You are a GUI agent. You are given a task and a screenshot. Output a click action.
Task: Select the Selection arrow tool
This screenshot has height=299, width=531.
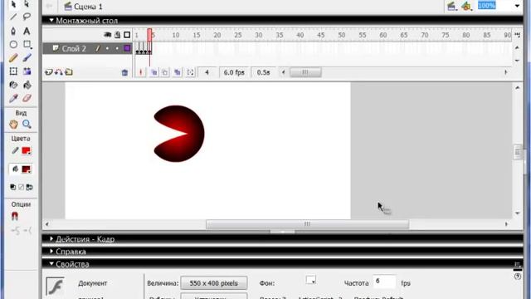tap(13, 4)
